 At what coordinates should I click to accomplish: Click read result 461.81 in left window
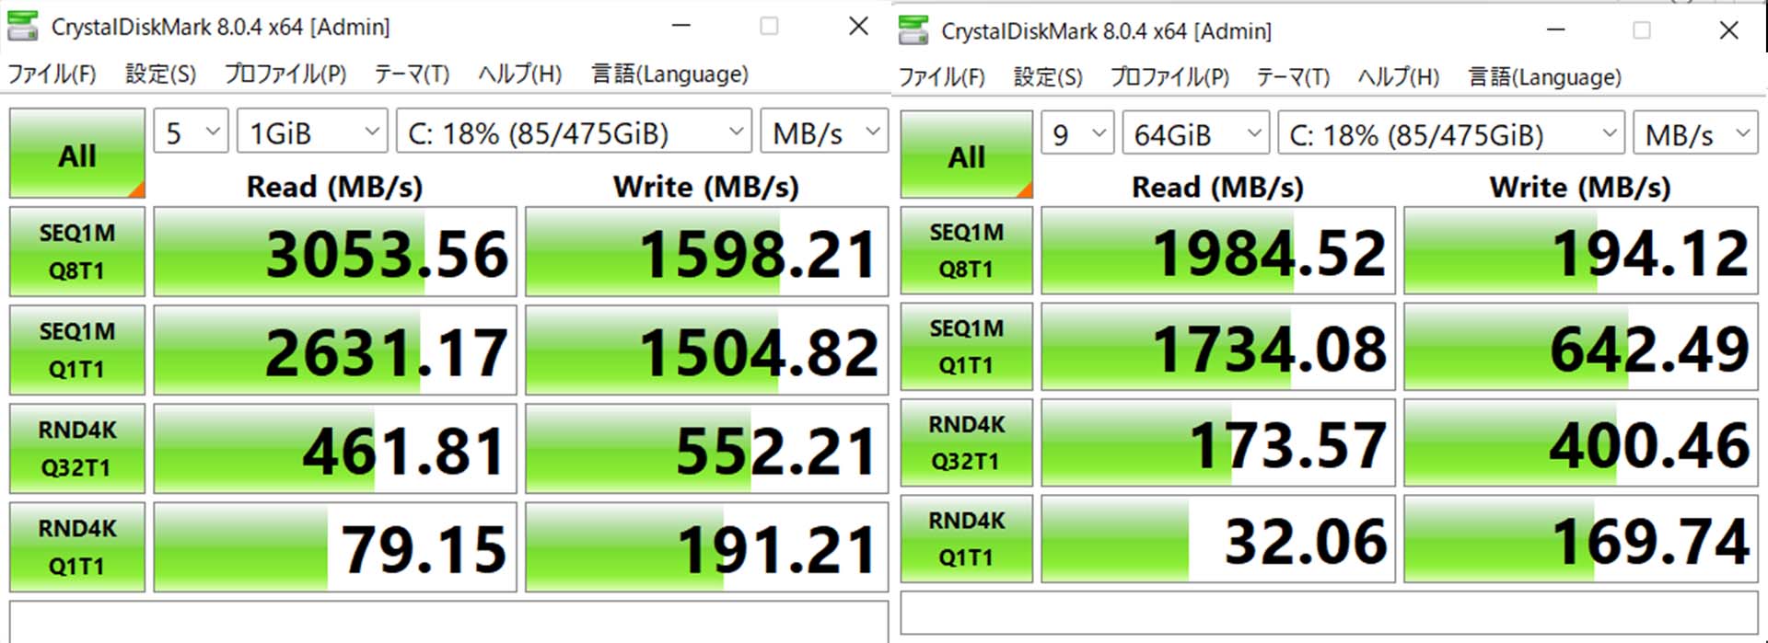[x=335, y=448]
